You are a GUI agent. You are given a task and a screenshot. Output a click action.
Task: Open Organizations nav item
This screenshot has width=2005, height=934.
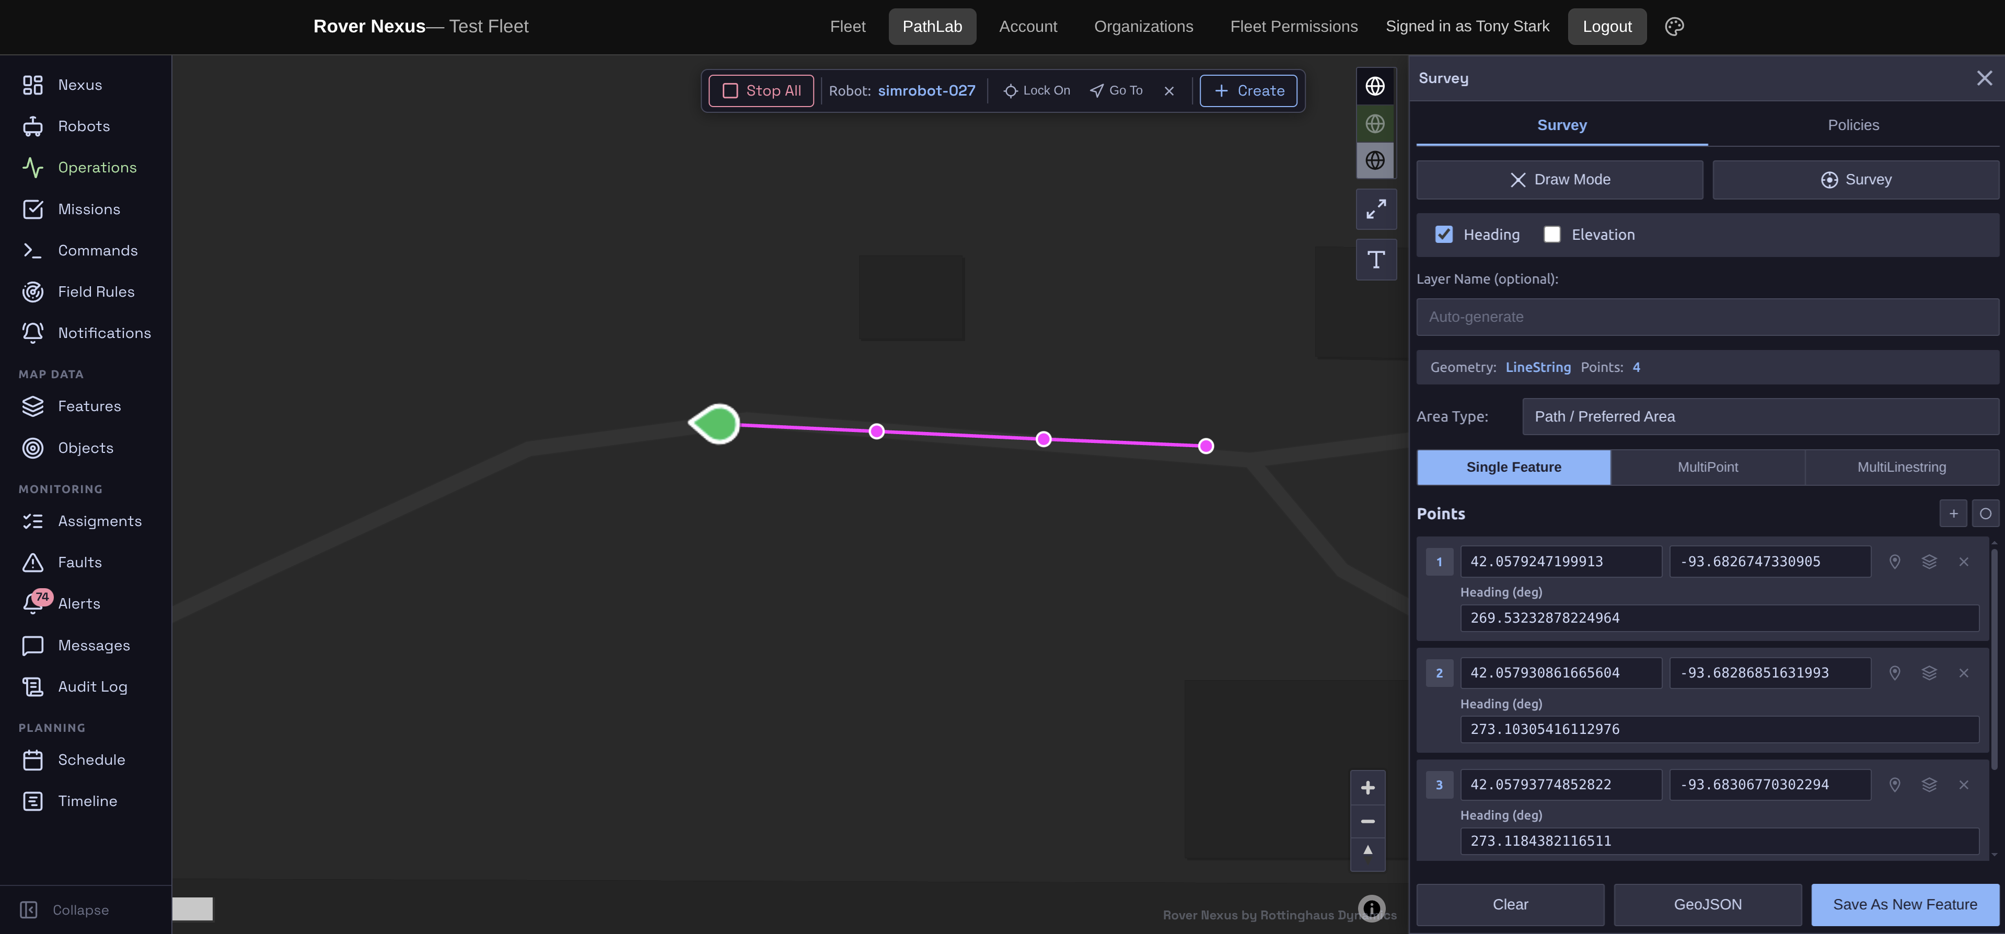click(x=1143, y=27)
